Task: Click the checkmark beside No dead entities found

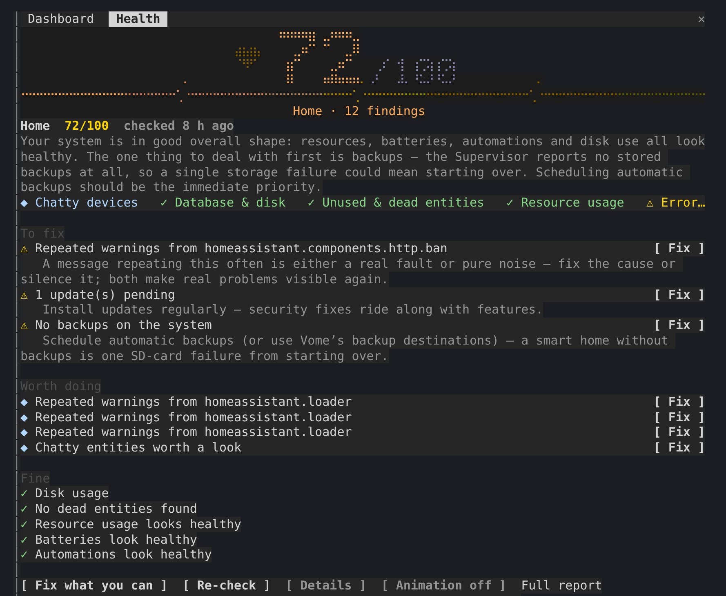Action: [24, 509]
